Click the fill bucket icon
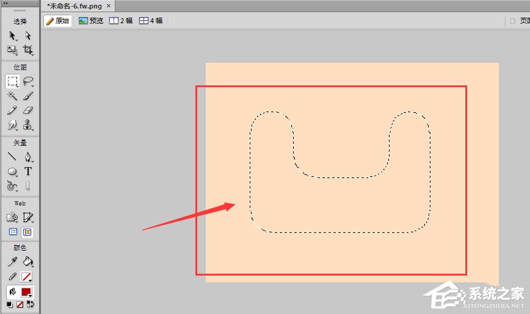Image resolution: width=530 pixels, height=314 pixels. point(13,291)
